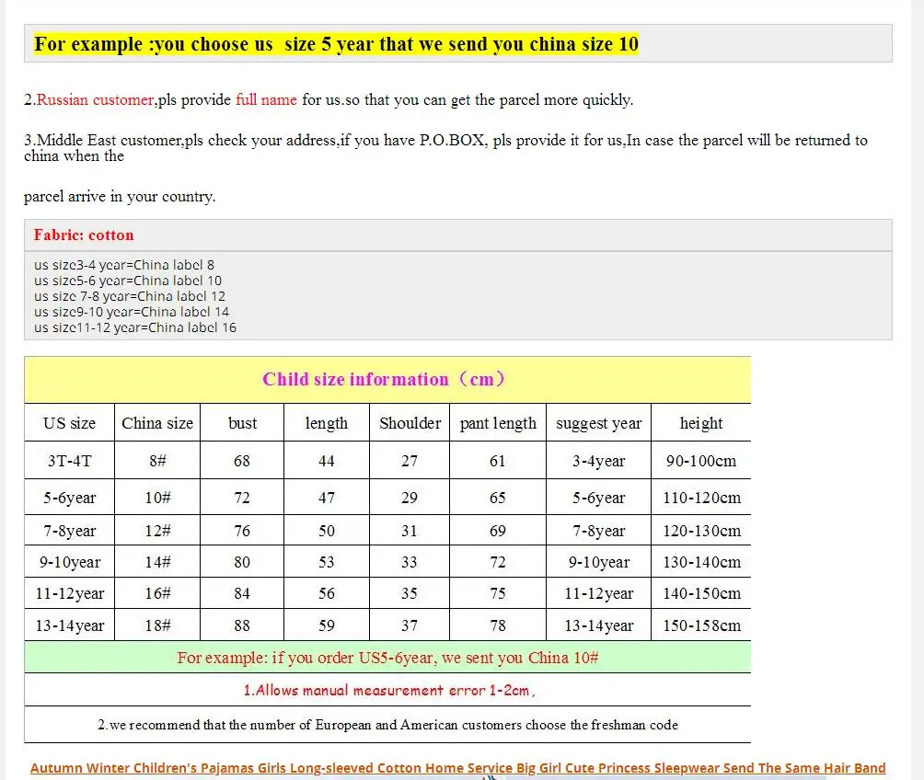Click the '150-158cm' height cell

[x=701, y=625]
